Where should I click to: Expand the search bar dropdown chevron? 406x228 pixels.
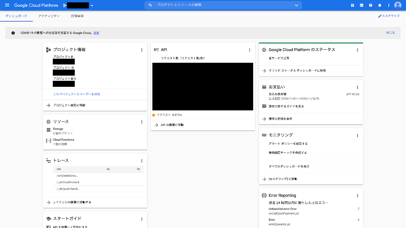coord(297,5)
